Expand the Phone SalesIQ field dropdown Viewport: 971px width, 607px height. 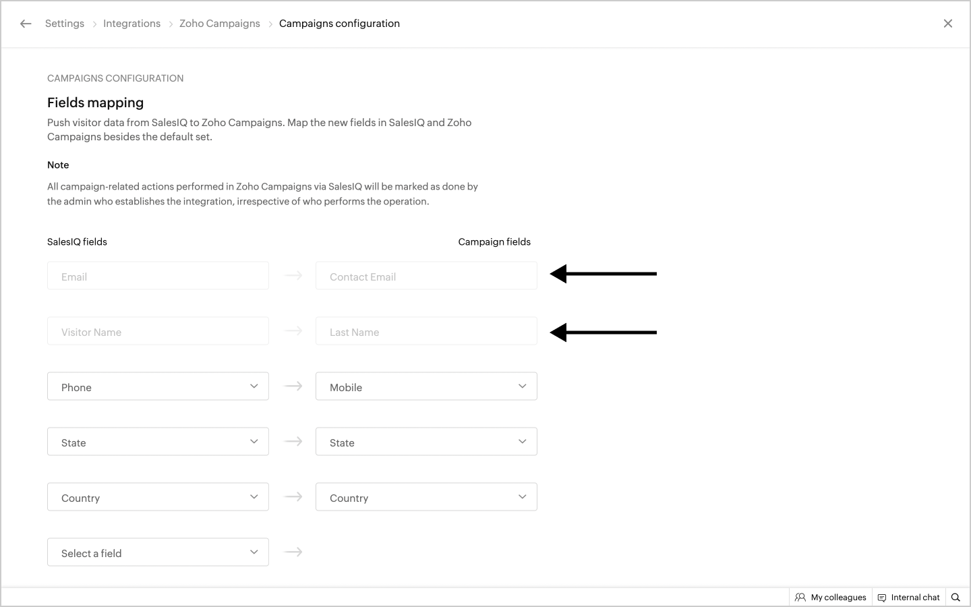[158, 386]
